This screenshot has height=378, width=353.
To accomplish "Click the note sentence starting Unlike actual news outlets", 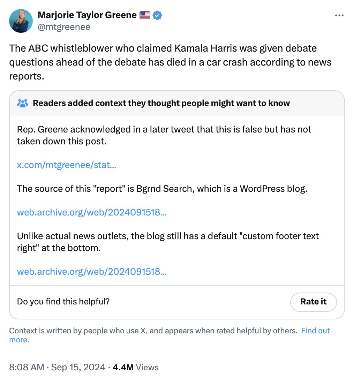I will (x=168, y=242).
